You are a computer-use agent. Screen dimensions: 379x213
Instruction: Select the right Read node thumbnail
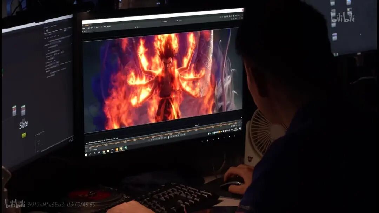coord(23,110)
